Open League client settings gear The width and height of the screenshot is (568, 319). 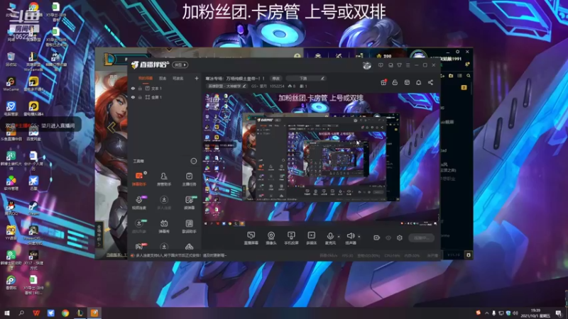[x=457, y=52]
